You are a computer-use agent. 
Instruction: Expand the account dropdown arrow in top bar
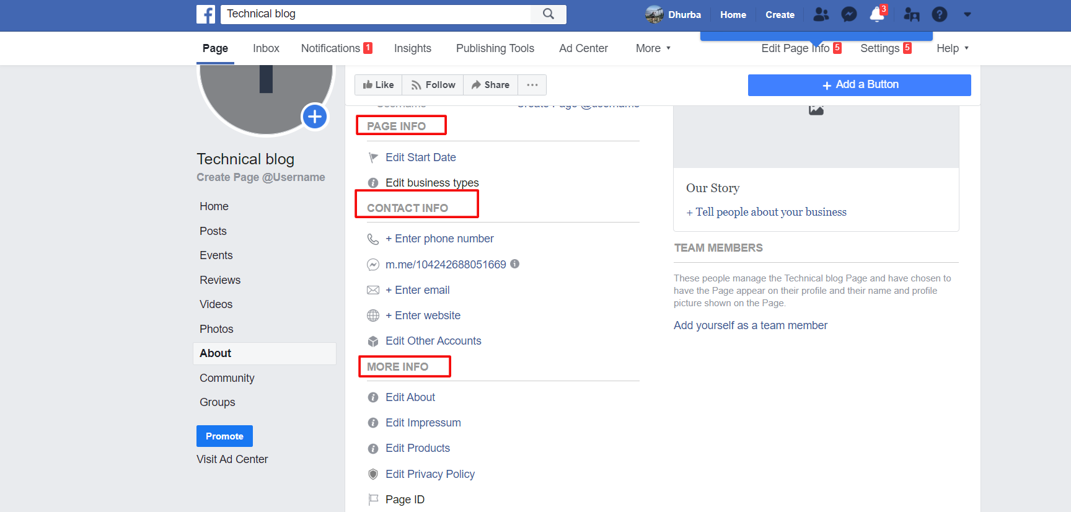pos(967,14)
